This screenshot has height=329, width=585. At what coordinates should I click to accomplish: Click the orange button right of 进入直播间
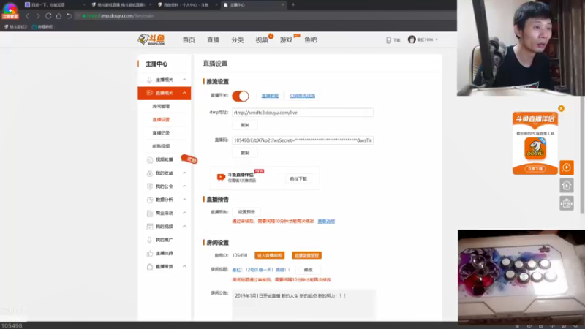tap(306, 255)
